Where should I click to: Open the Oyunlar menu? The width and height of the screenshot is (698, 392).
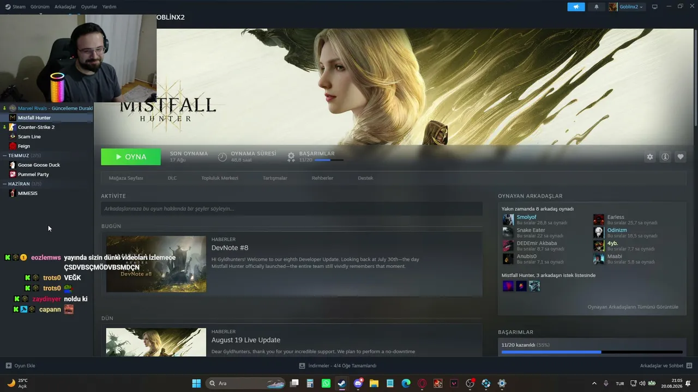89,7
